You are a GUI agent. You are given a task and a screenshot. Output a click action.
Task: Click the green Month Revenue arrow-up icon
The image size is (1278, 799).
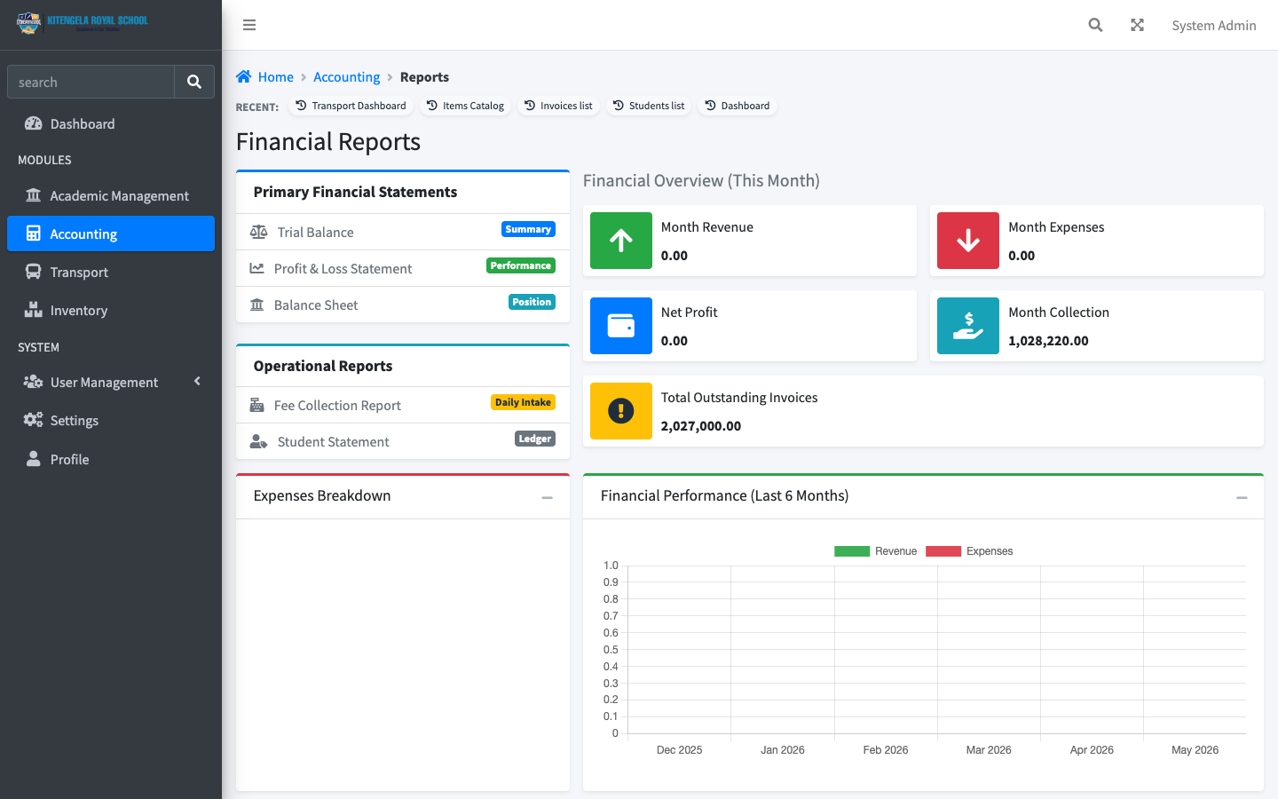(621, 241)
